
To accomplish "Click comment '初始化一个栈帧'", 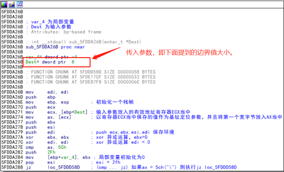I will click(115, 102).
